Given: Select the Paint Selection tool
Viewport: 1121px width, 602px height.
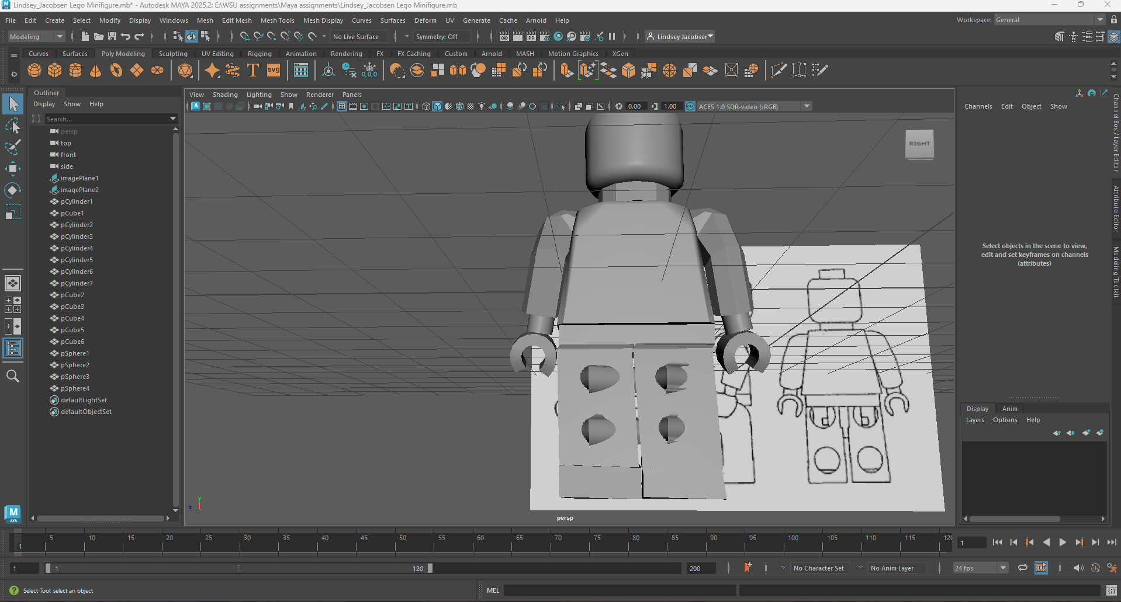Looking at the screenshot, I should pyautogui.click(x=12, y=147).
